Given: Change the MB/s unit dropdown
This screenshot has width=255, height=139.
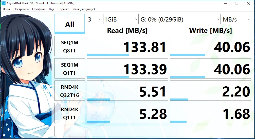Looking at the screenshot, I should (x=236, y=19).
